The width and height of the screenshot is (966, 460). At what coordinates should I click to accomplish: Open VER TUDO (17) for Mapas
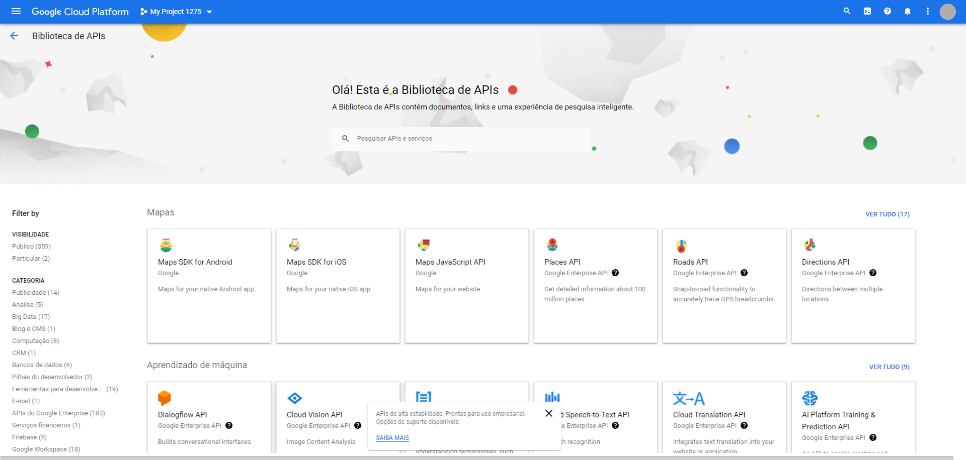click(887, 214)
